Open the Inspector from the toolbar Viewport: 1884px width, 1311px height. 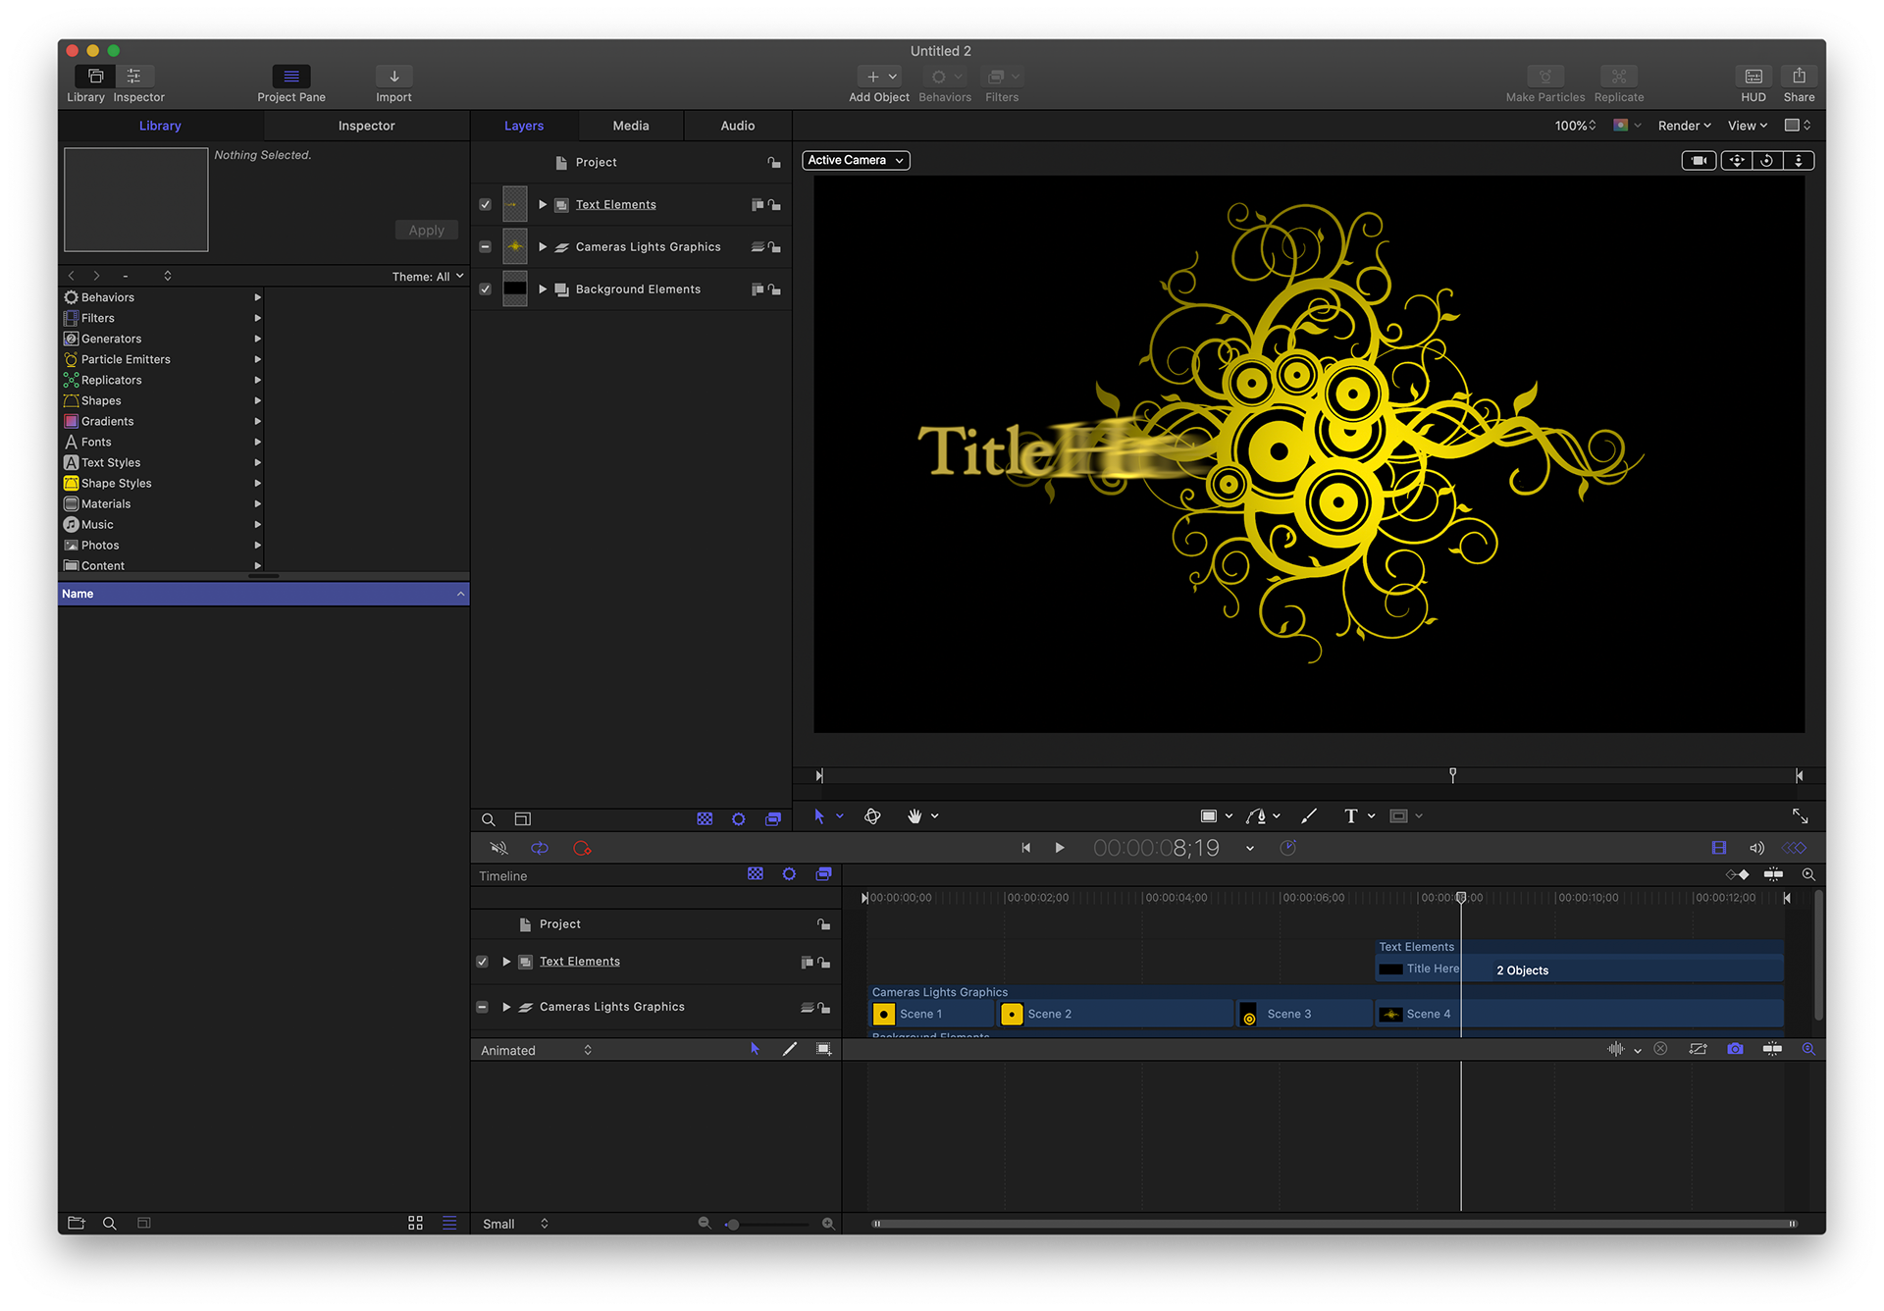[134, 77]
